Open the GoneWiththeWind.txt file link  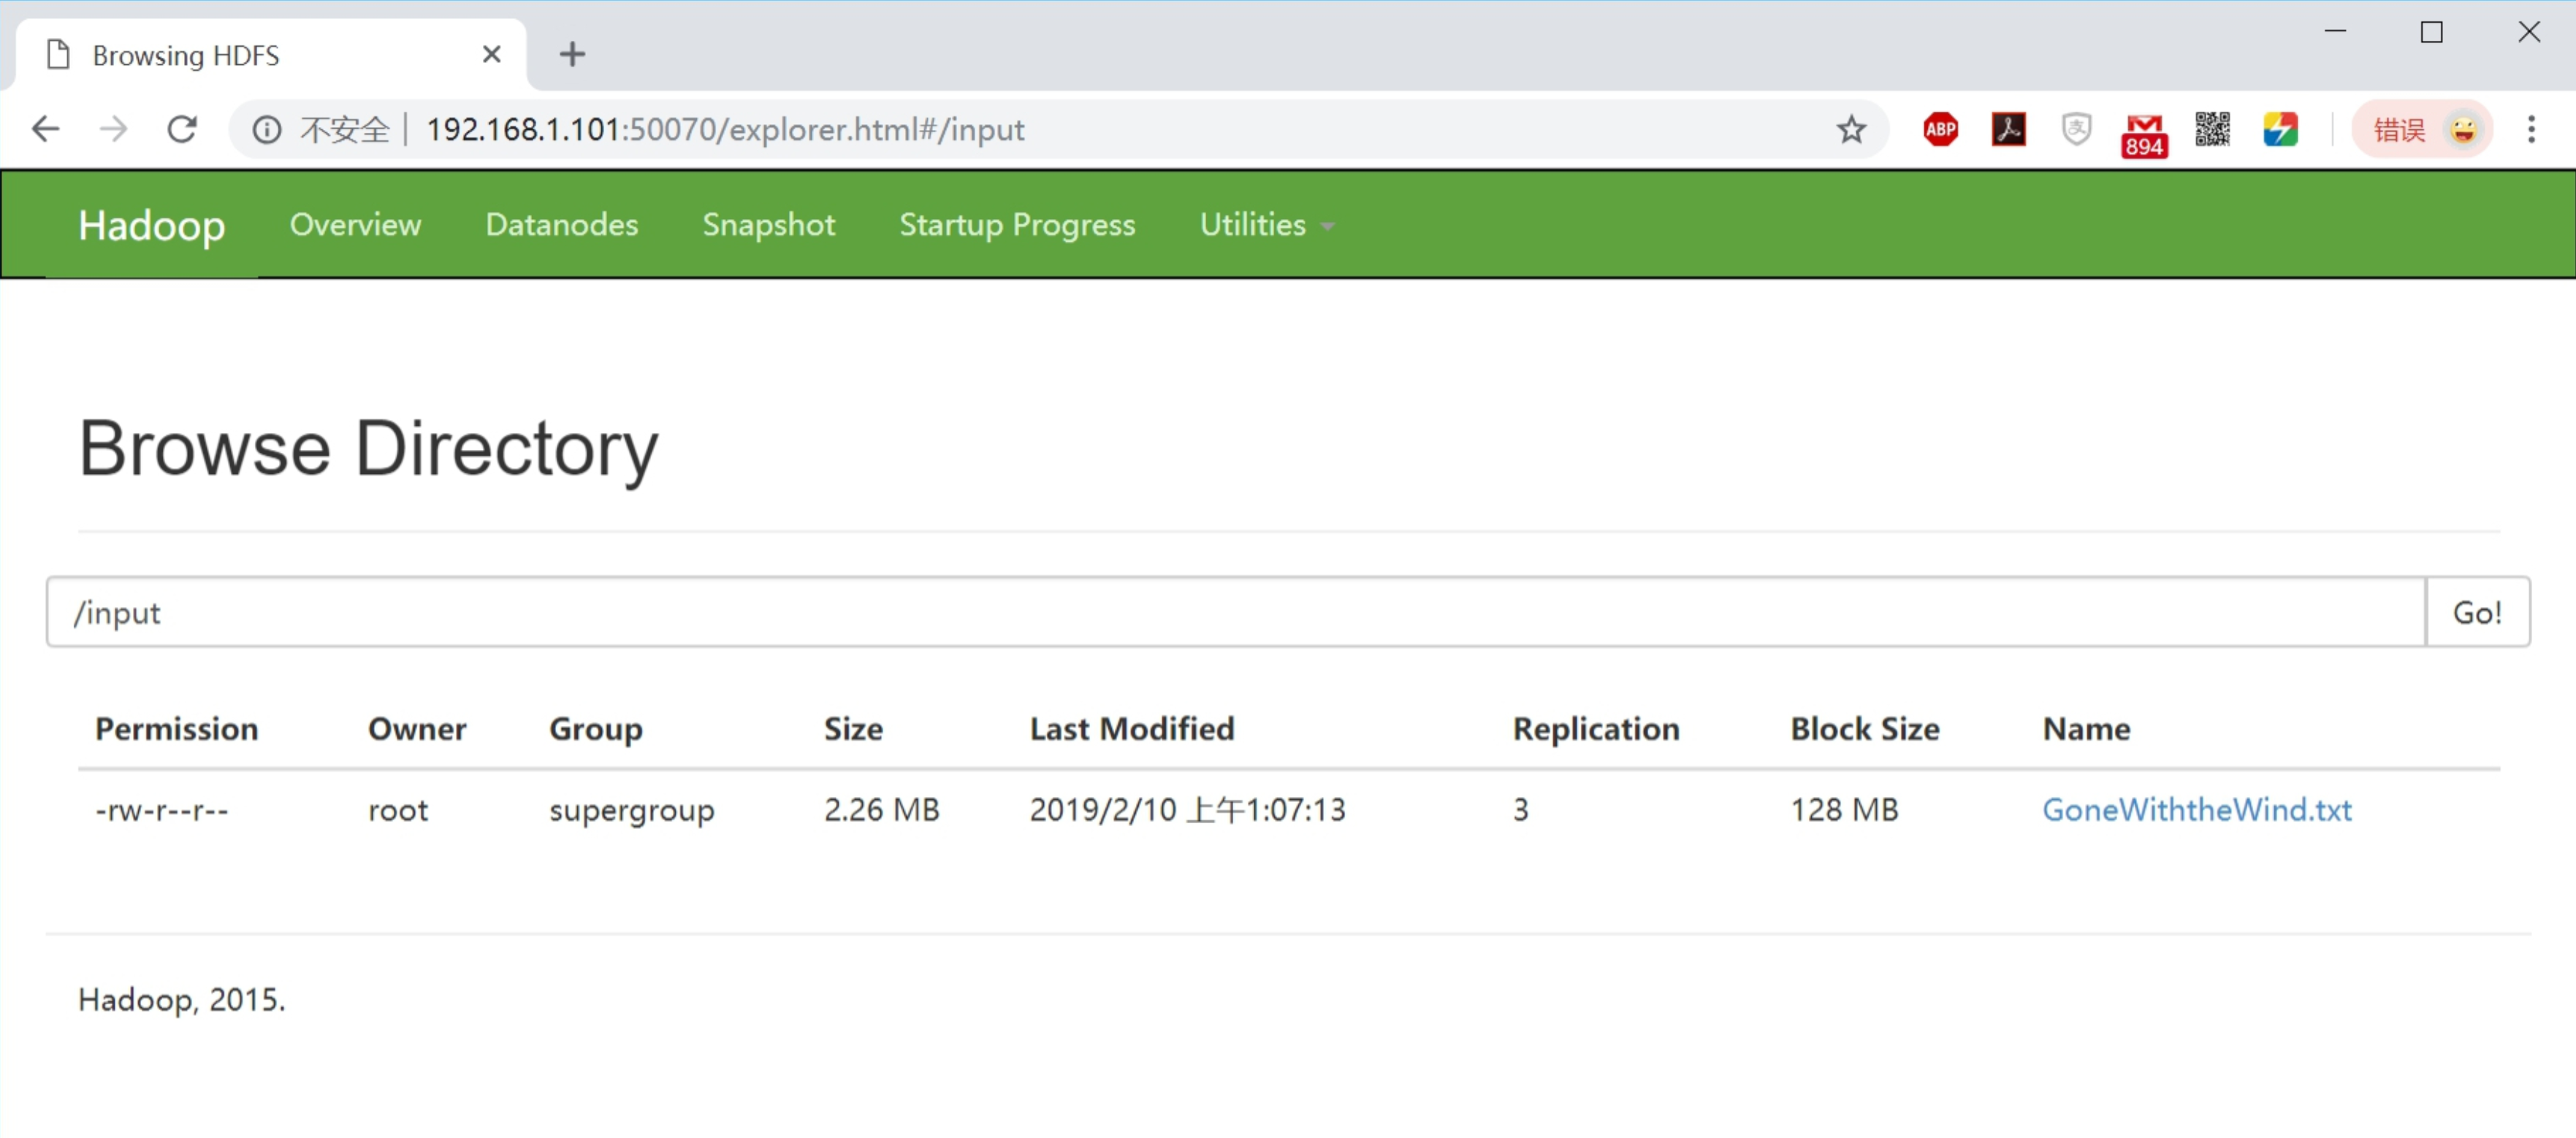[2196, 809]
